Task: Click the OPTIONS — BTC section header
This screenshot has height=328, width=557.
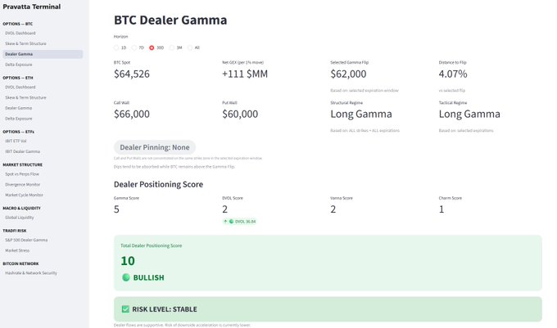Action: 18,24
